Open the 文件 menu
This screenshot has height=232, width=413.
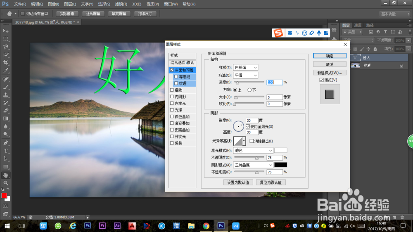(20, 4)
